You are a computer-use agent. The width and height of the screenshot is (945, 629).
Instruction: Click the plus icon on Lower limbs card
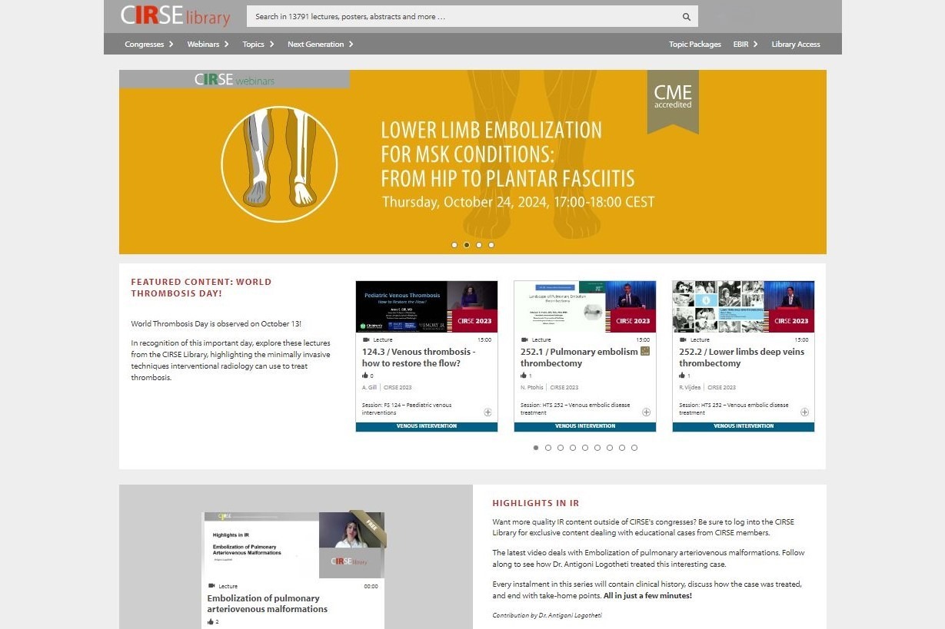804,412
